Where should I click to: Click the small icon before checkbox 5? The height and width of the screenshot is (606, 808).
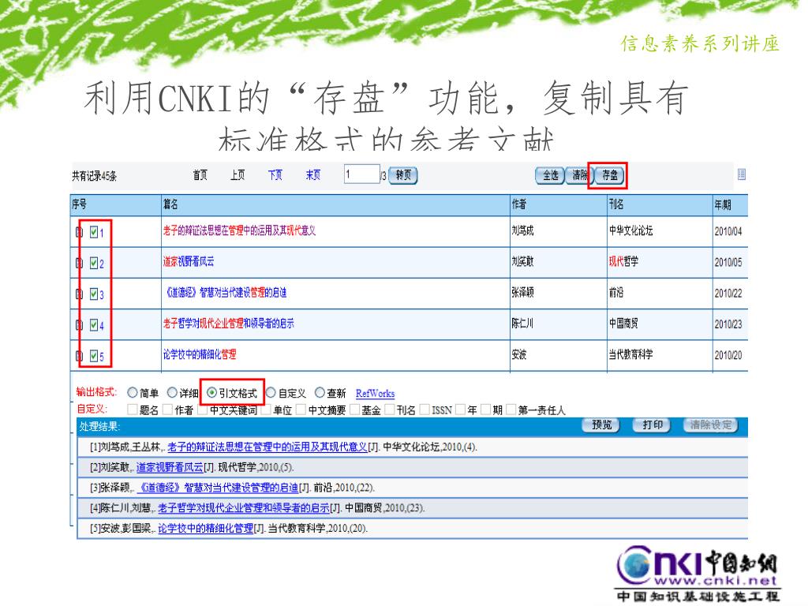coord(80,356)
